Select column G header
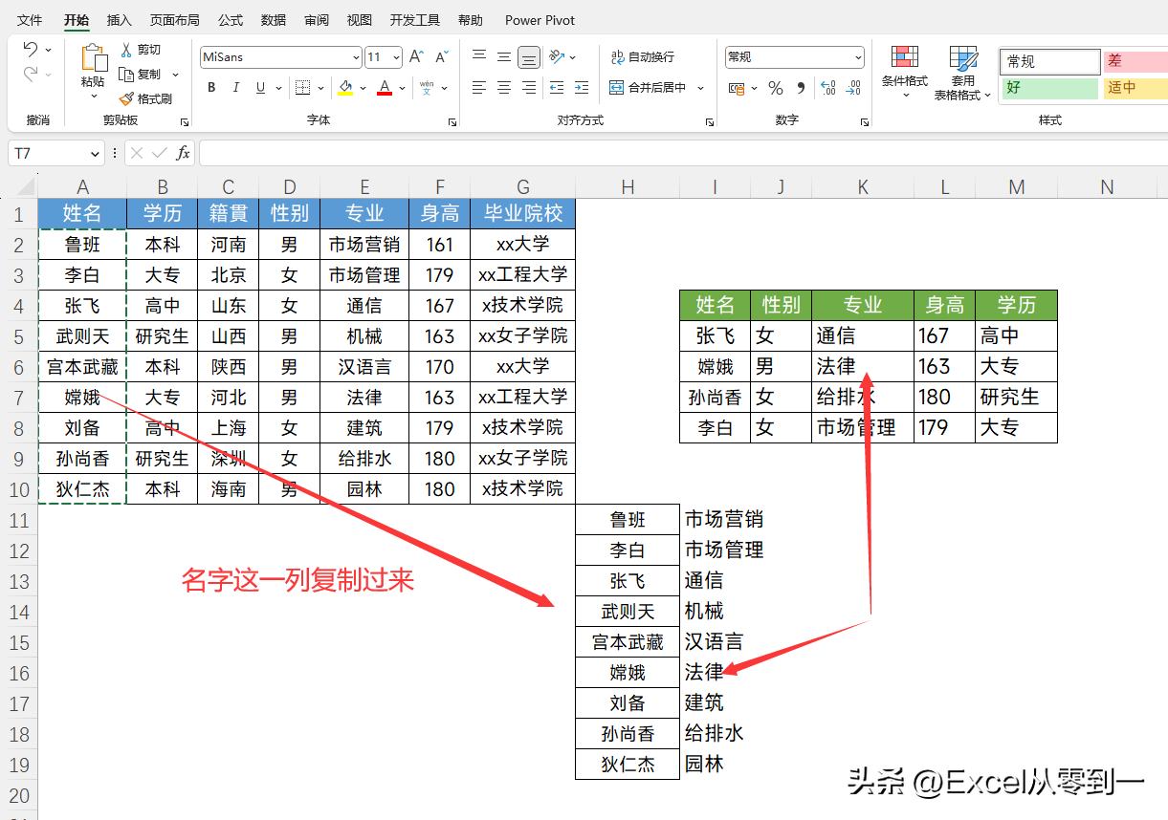The height and width of the screenshot is (820, 1168). 523,186
